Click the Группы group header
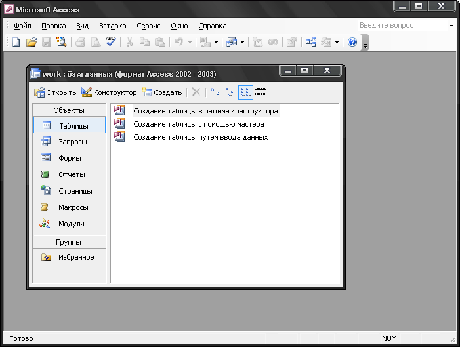This screenshot has width=460, height=347. coord(70,242)
